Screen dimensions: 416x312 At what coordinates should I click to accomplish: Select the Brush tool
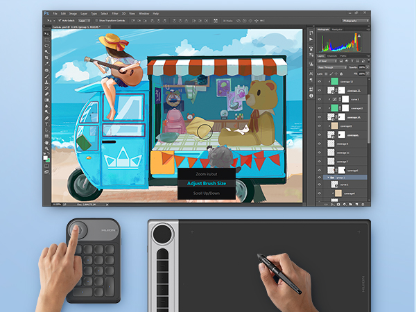[x=46, y=76]
